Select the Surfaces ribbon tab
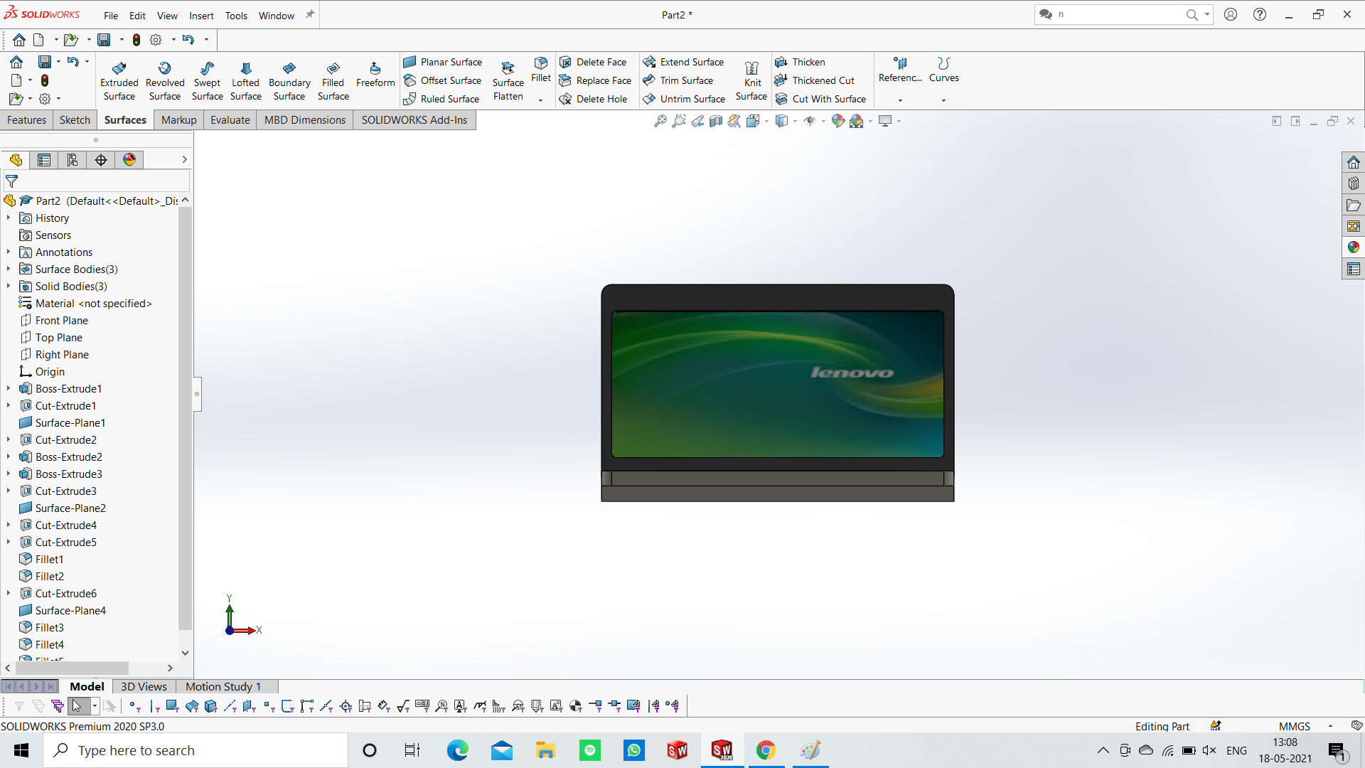Image resolution: width=1365 pixels, height=768 pixels. 124,120
